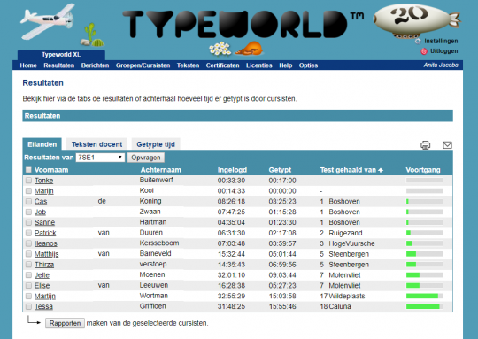Open the 7SE1 group dropdown
The image size is (478, 339).
tap(100, 158)
